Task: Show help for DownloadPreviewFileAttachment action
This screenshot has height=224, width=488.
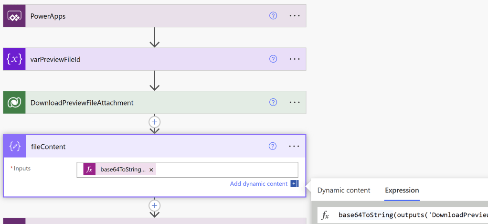Action: [273, 102]
